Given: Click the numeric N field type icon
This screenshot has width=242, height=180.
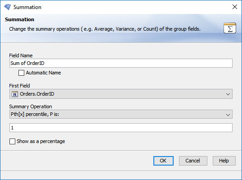Looking at the screenshot, I should [x=15, y=94].
